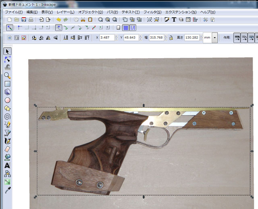
Task: Open the フィルタ(S) menu
Action: click(x=152, y=12)
